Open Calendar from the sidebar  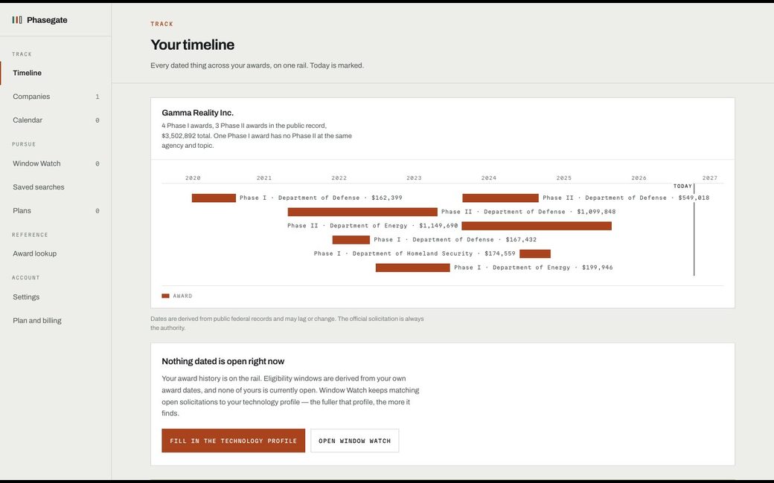pyautogui.click(x=56, y=120)
